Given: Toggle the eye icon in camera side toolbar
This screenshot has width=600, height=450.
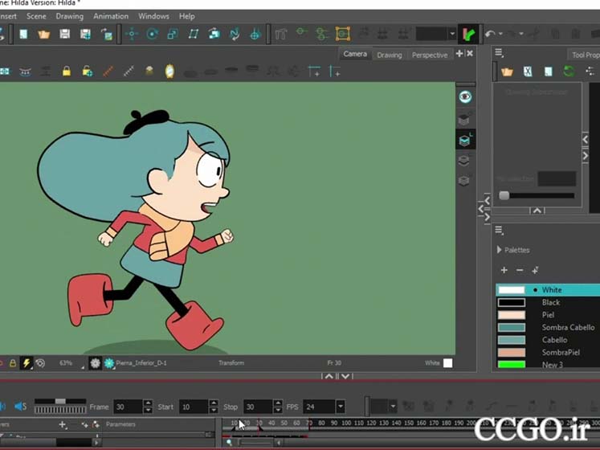Looking at the screenshot, I should click(x=465, y=96).
